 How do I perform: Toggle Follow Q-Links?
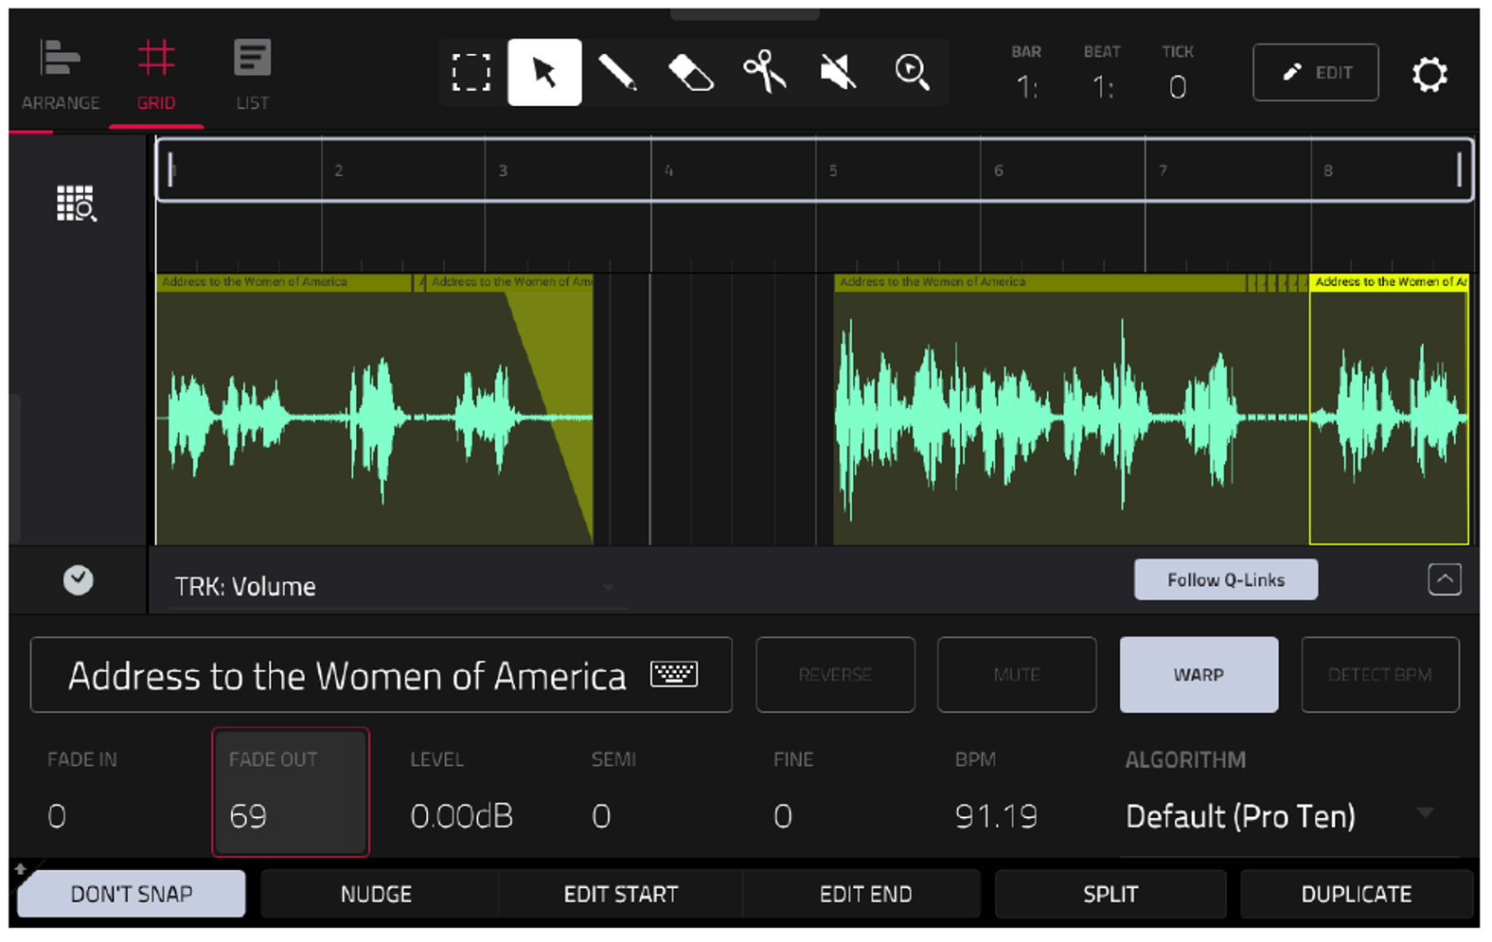point(1226,579)
